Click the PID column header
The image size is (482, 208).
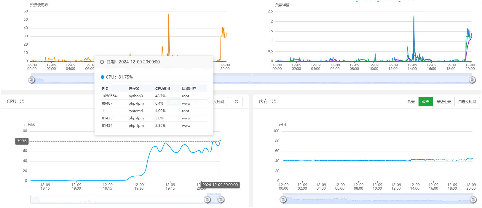(x=105, y=89)
